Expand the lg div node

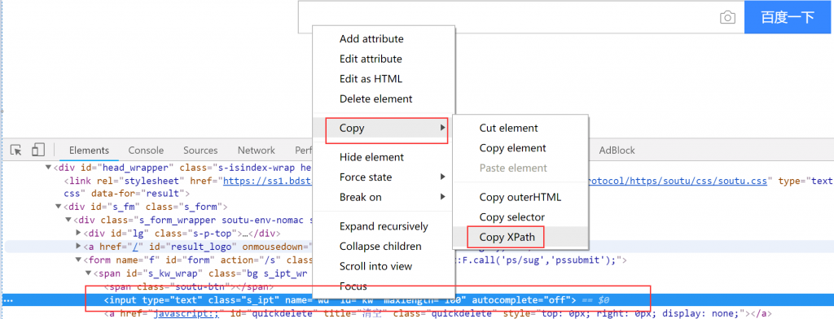pyautogui.click(x=78, y=233)
